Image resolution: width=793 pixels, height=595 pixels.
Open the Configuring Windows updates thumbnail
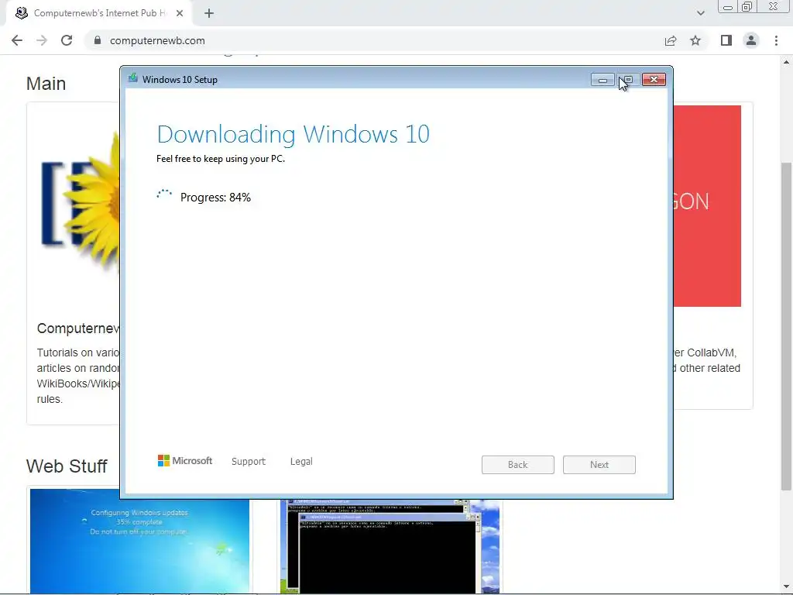(139, 541)
